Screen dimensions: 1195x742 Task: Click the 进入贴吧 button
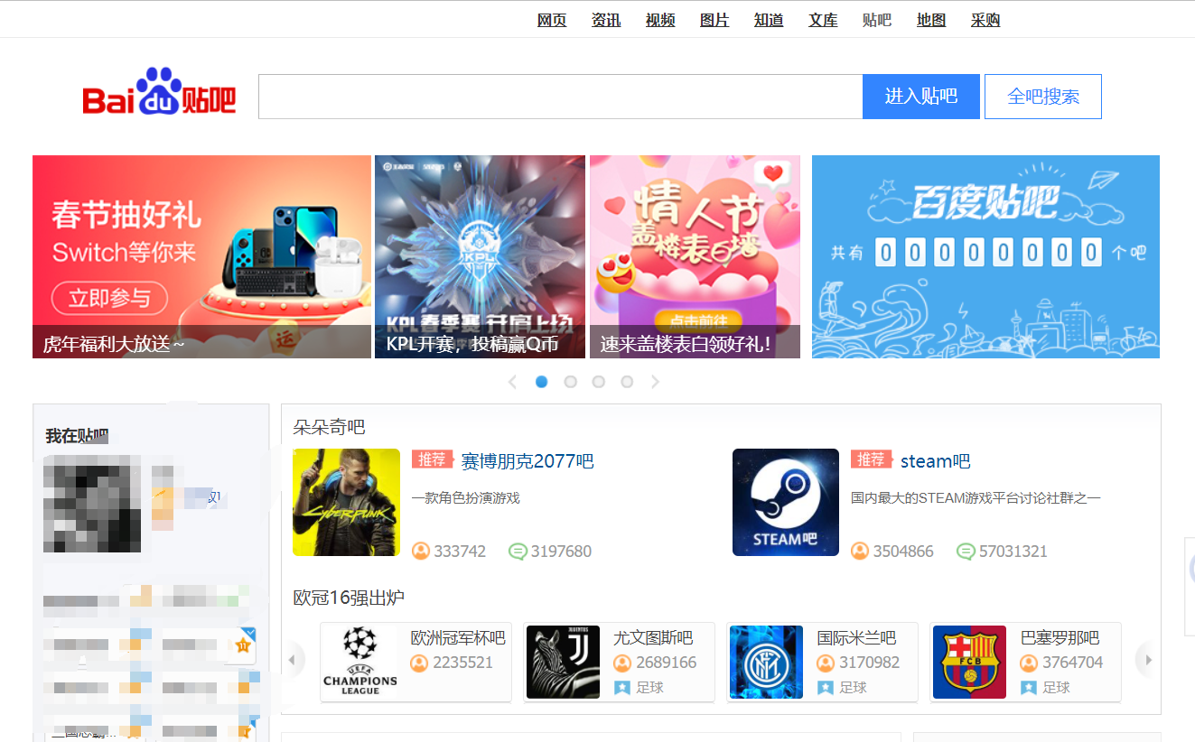click(x=921, y=97)
